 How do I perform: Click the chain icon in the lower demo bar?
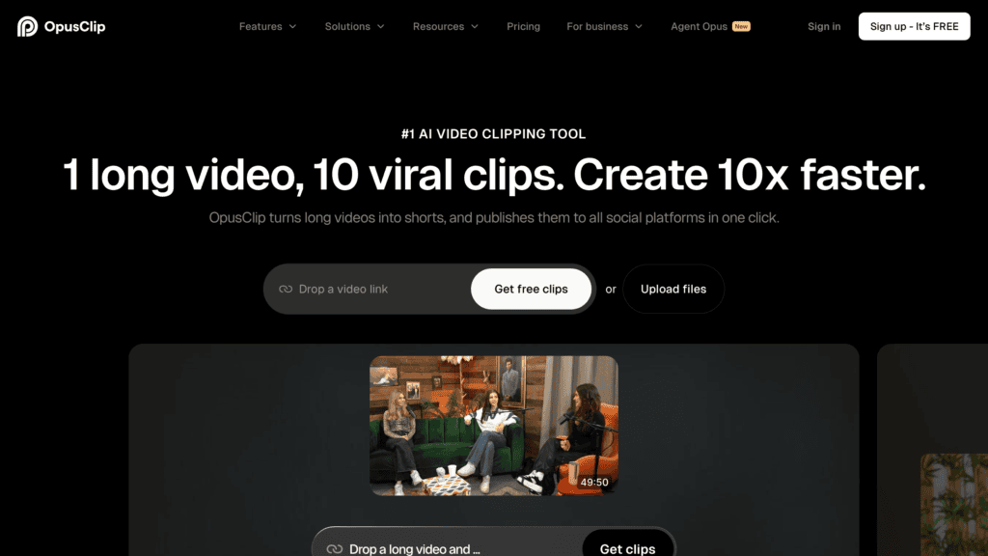point(335,548)
